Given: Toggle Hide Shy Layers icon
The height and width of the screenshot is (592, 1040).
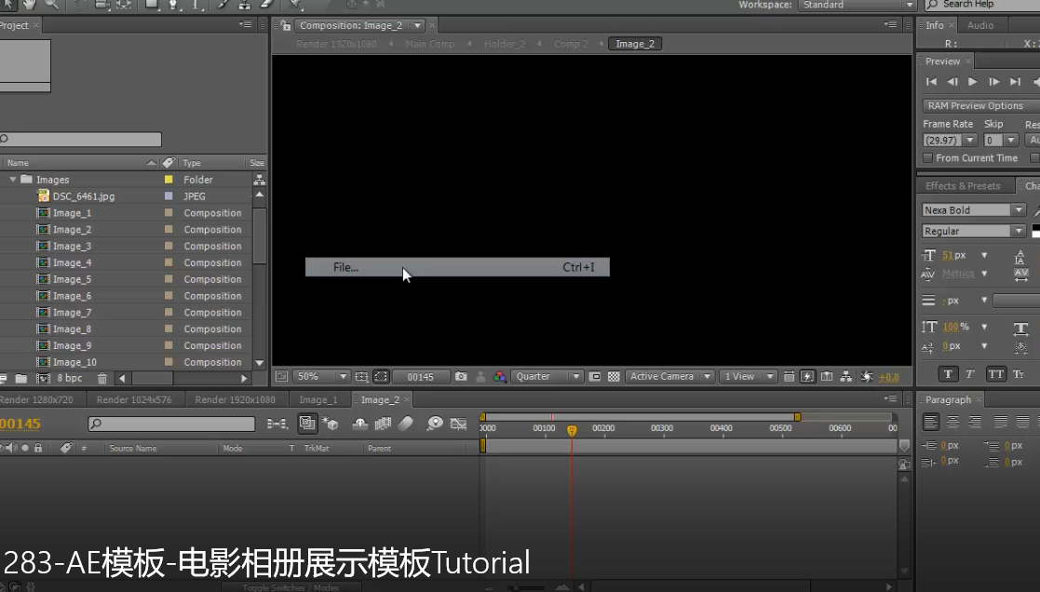Looking at the screenshot, I should tap(360, 424).
